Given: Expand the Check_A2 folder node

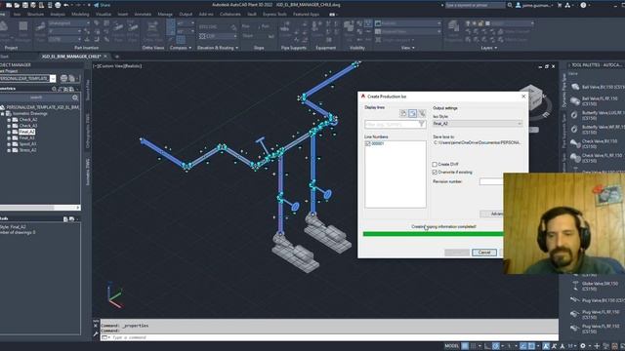Looking at the screenshot, I should click(x=9, y=120).
